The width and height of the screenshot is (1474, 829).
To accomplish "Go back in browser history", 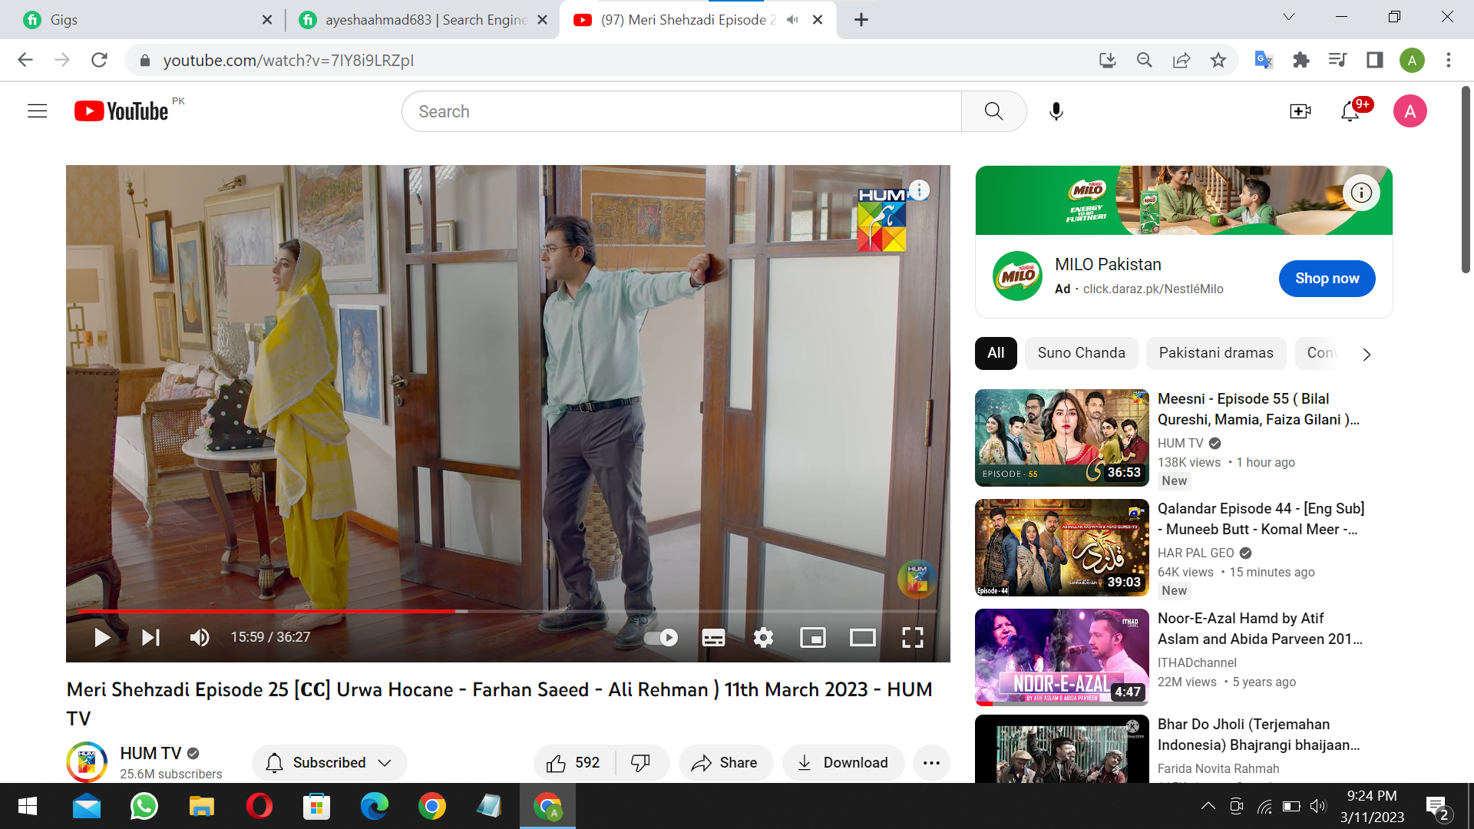I will click(x=25, y=60).
